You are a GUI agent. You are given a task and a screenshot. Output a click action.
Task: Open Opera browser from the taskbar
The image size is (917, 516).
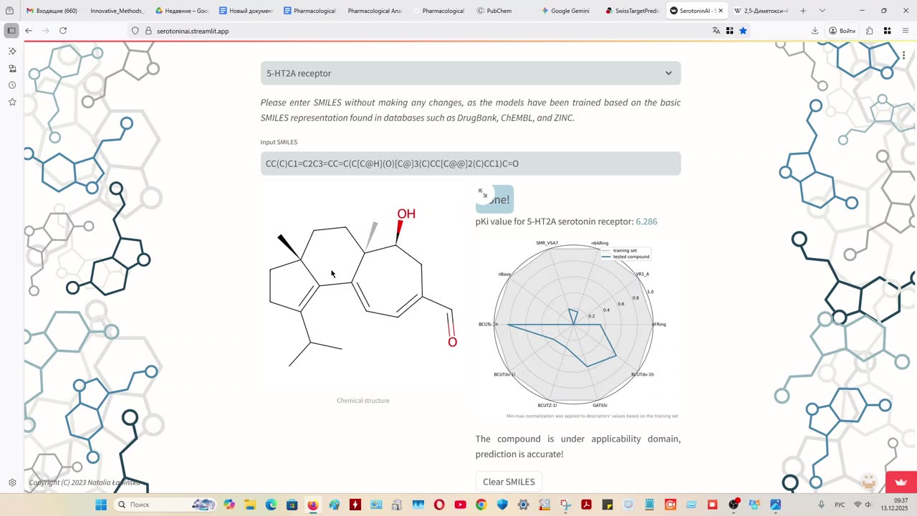(439, 505)
